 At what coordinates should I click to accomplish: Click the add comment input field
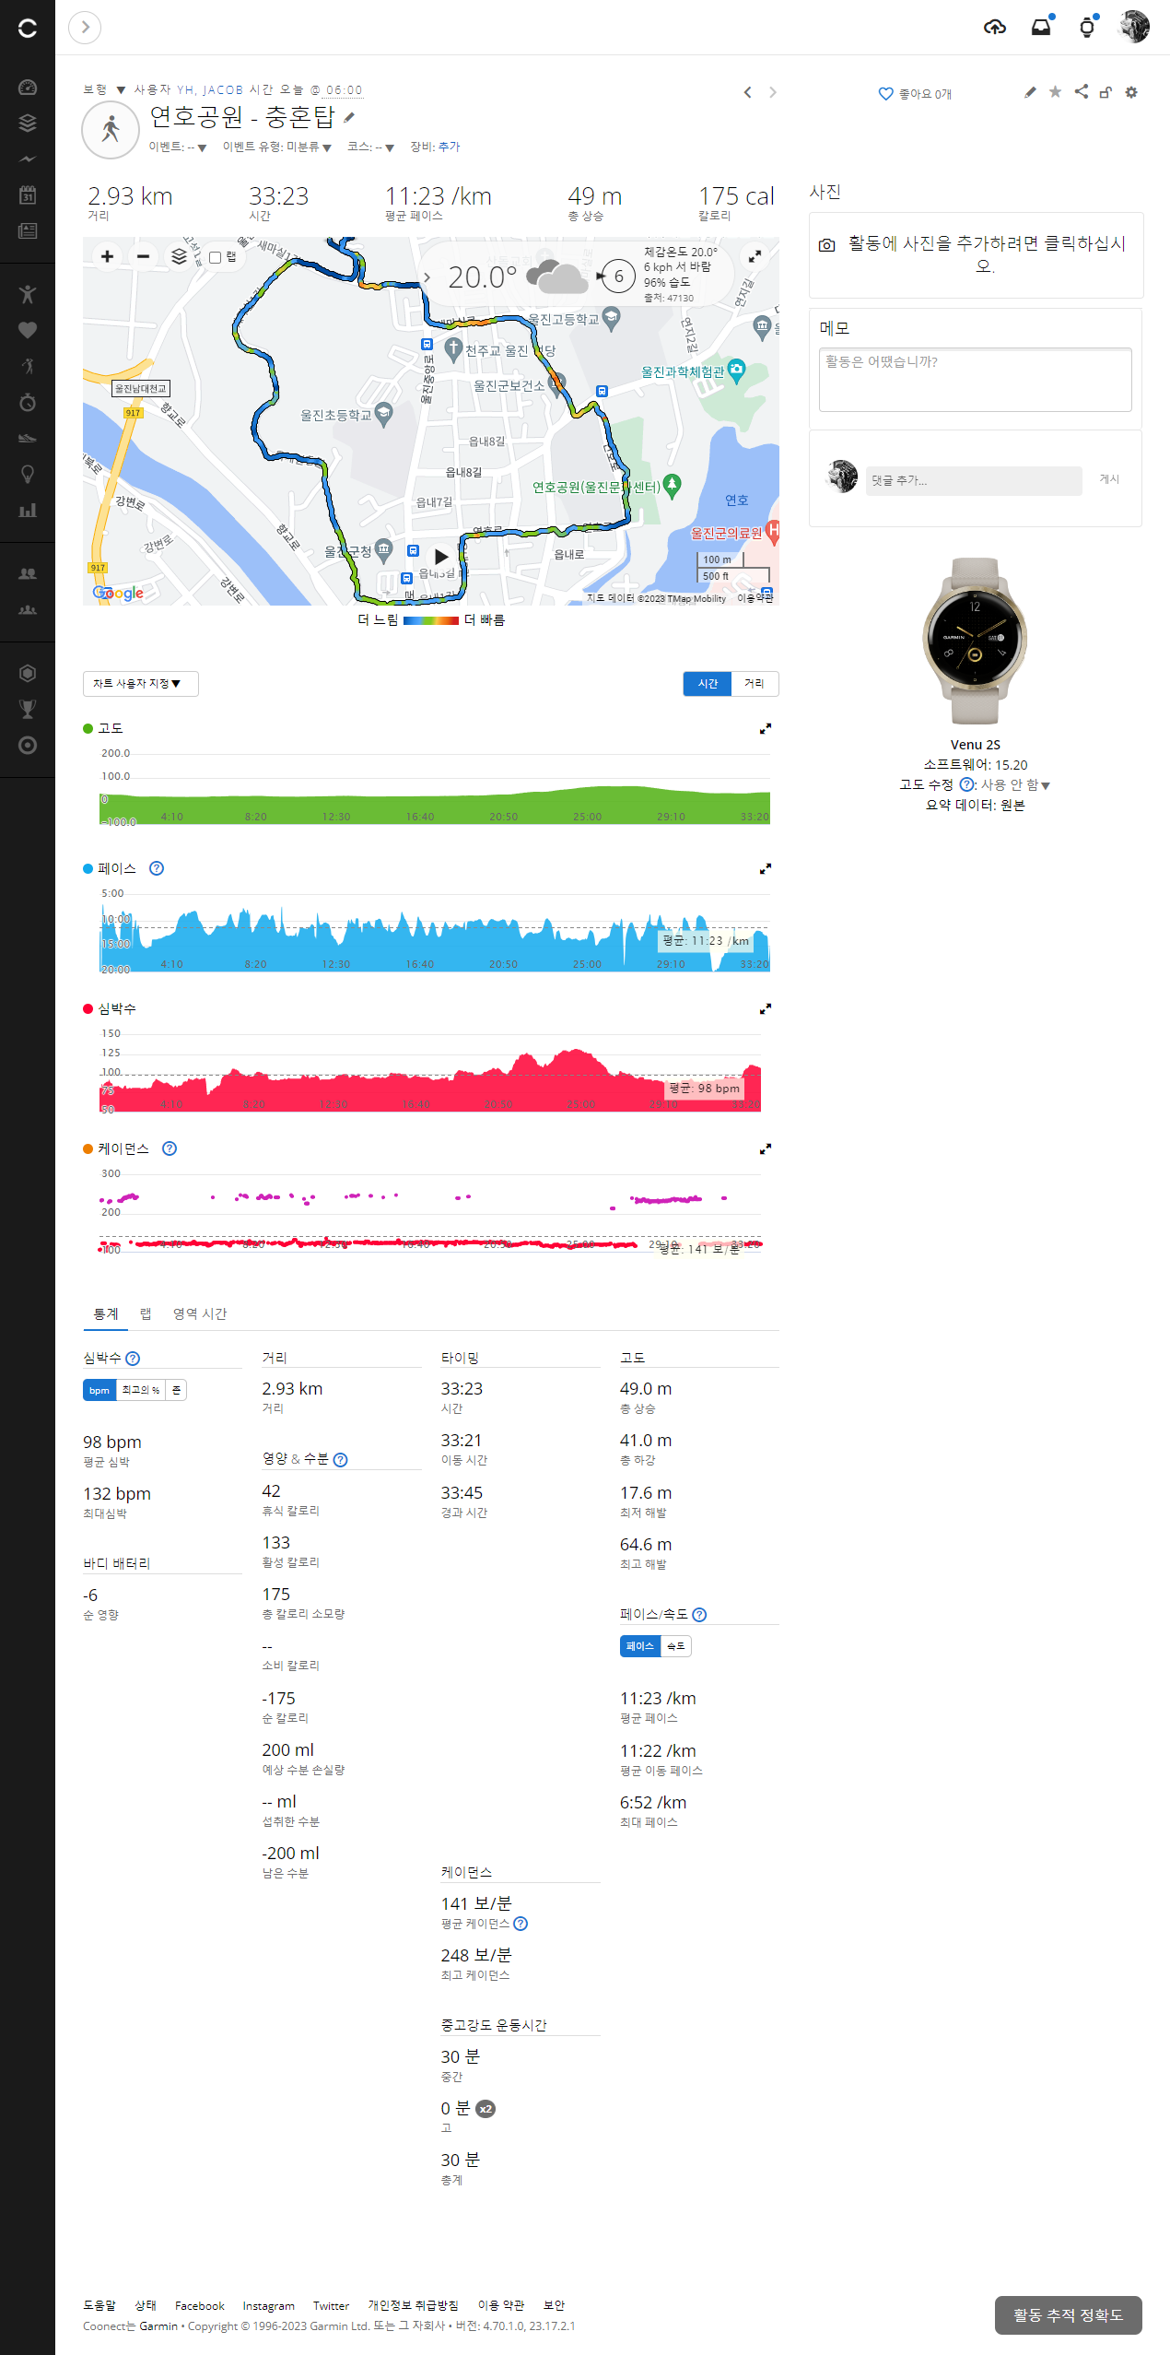click(974, 480)
